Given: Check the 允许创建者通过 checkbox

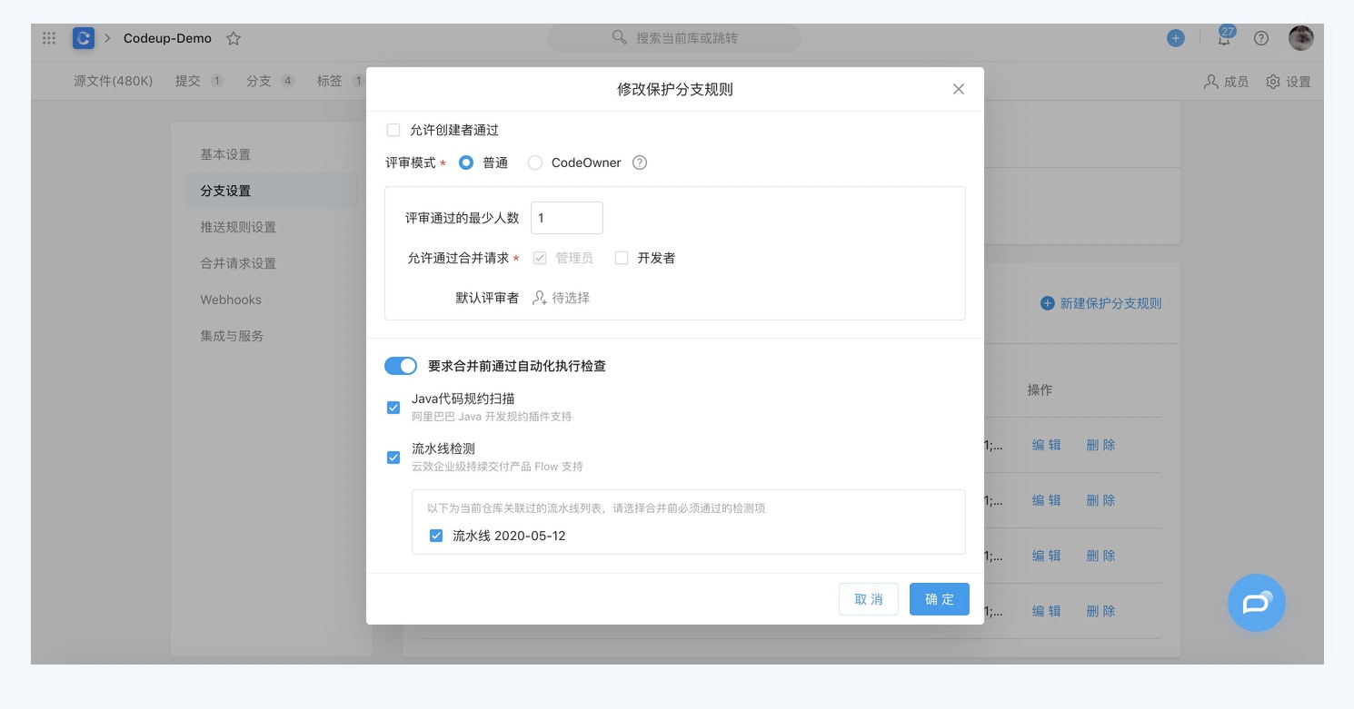Looking at the screenshot, I should 393,130.
